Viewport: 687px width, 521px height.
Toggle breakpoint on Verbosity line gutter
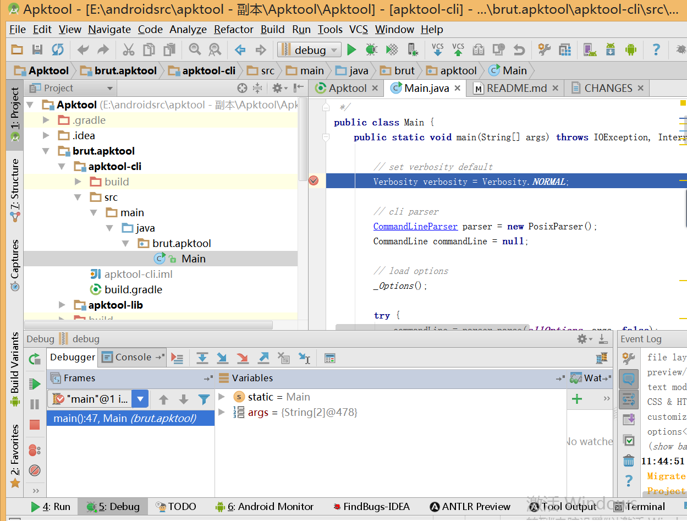(314, 181)
